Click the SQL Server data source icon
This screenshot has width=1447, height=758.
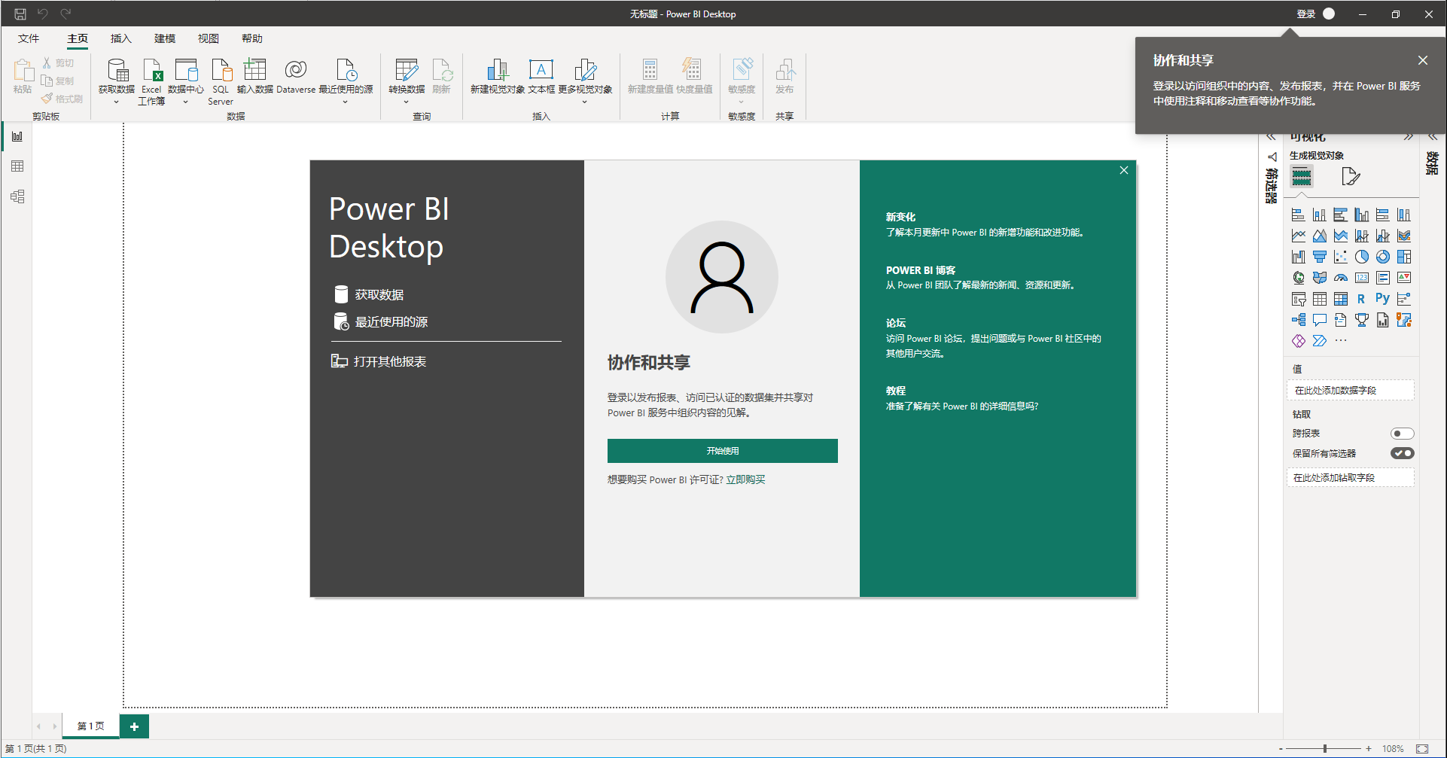click(221, 71)
